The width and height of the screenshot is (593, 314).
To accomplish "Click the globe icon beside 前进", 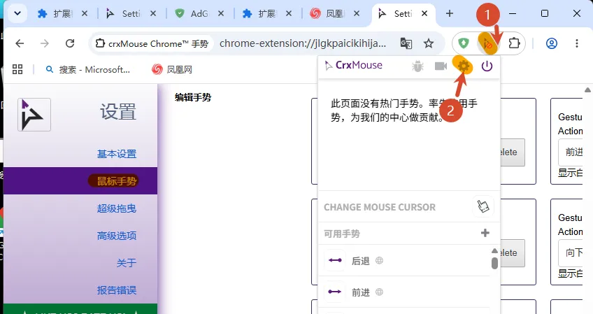I will click(x=379, y=292).
